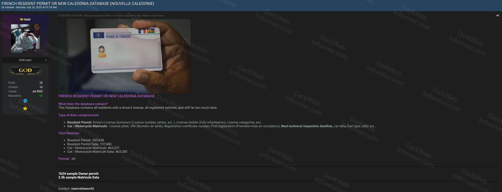Click the thread title in the header

tap(78, 3)
